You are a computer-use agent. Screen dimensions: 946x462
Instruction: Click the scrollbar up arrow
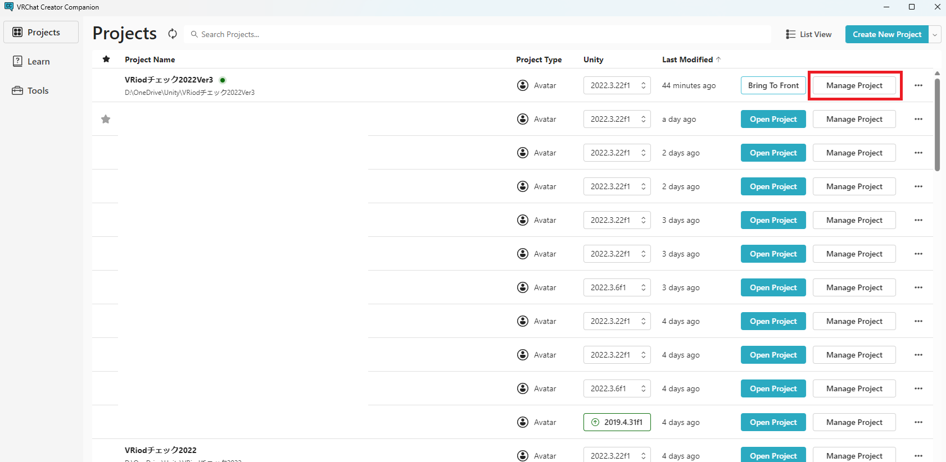point(937,74)
